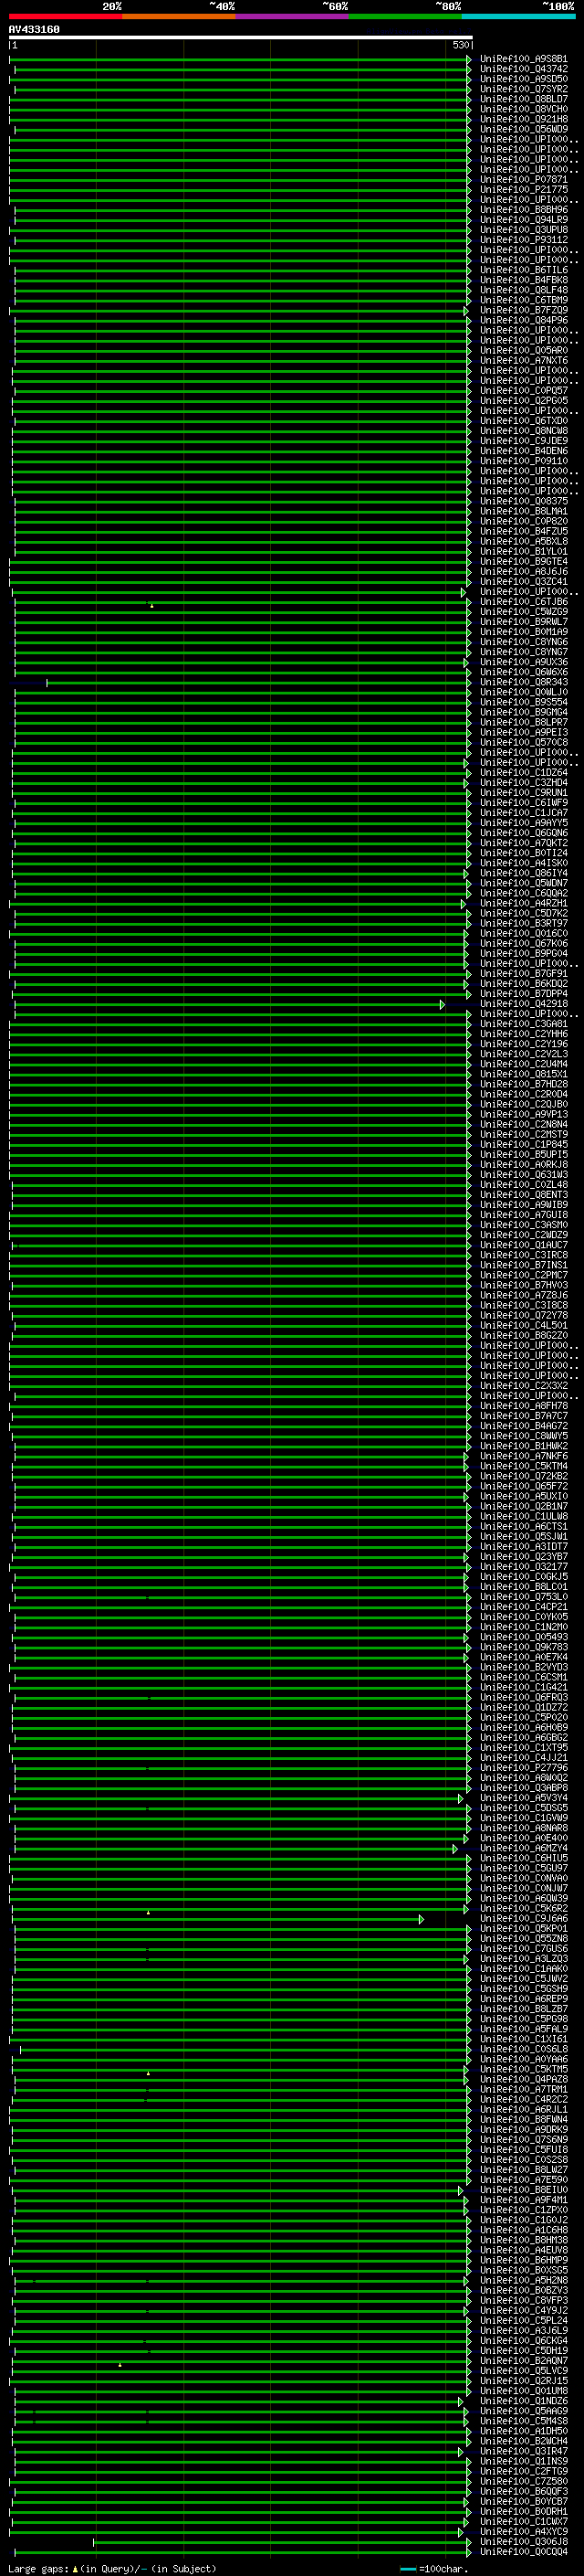Image resolution: width=584 pixels, height=2576 pixels.
Task: Select the UniRef100_B6TIL6 label
Action: click(523, 270)
